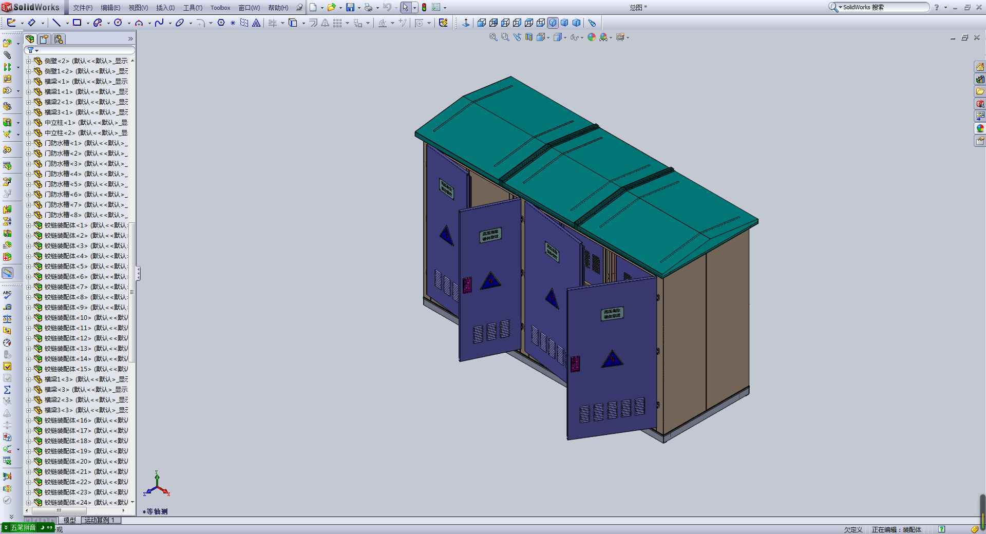
Task: Expand the 铰链装配体<1> tree node
Action: coord(29,225)
